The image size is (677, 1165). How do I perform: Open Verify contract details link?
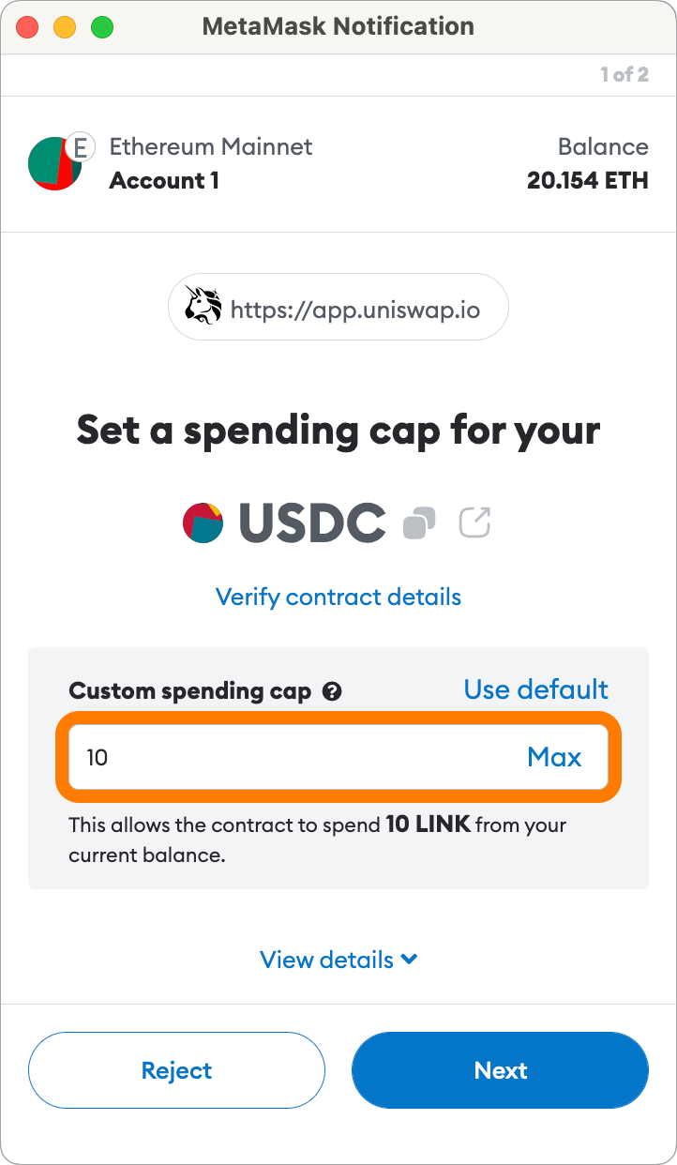[338, 597]
